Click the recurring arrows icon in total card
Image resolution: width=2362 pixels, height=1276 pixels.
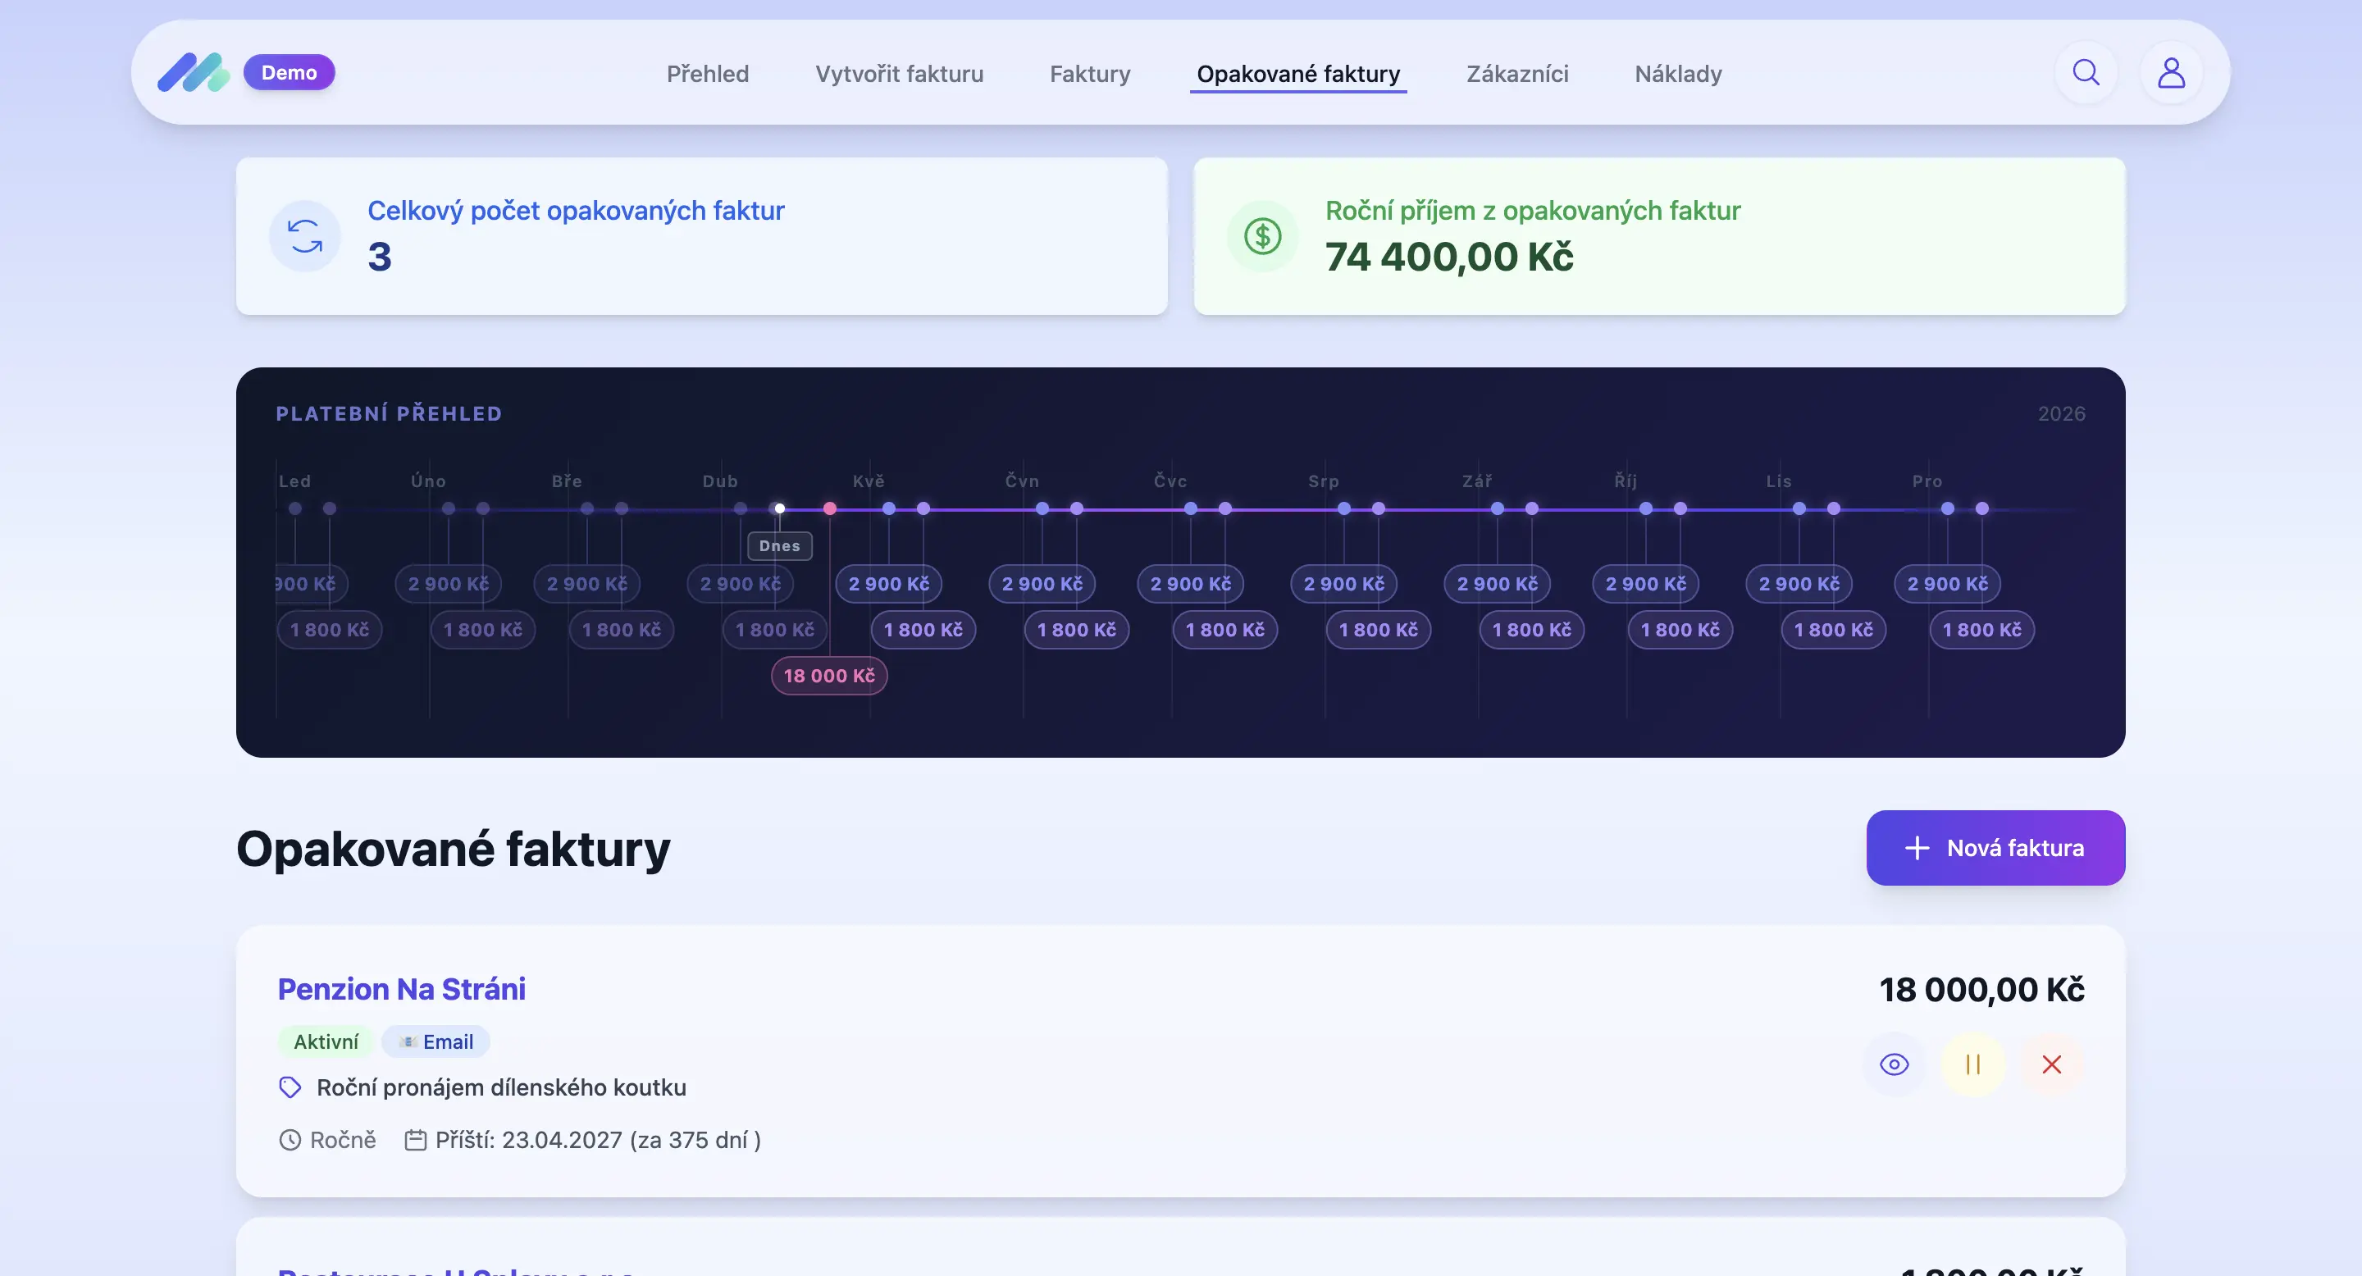point(305,236)
